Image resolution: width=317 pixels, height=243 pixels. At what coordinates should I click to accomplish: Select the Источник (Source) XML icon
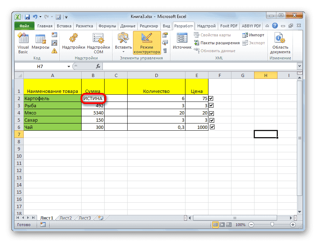(x=182, y=40)
